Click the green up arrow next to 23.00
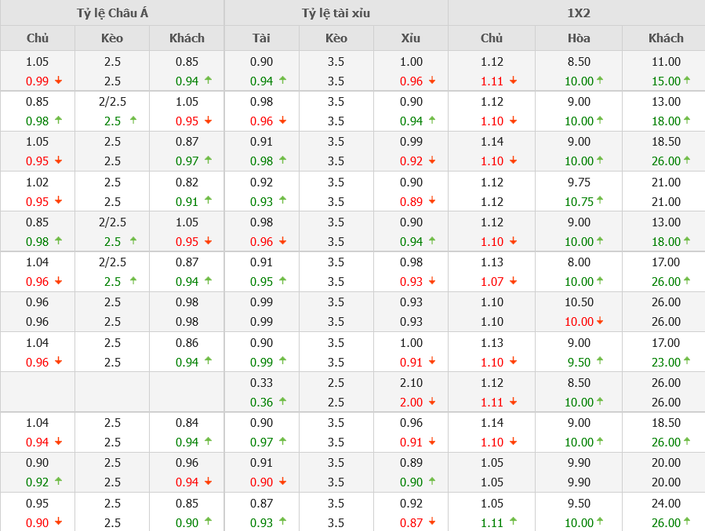The height and width of the screenshot is (531, 705). [x=687, y=360]
